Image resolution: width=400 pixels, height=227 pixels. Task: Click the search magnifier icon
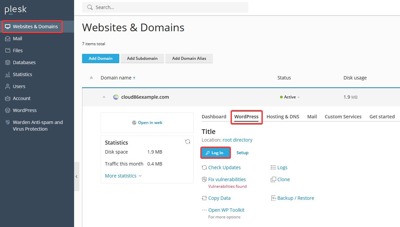tap(90, 7)
